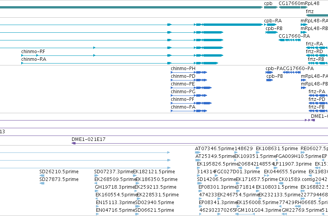The height and width of the screenshot is (216, 328).
Task: Select the CG17660 gene arrow glyph
Action: (289, 7)
